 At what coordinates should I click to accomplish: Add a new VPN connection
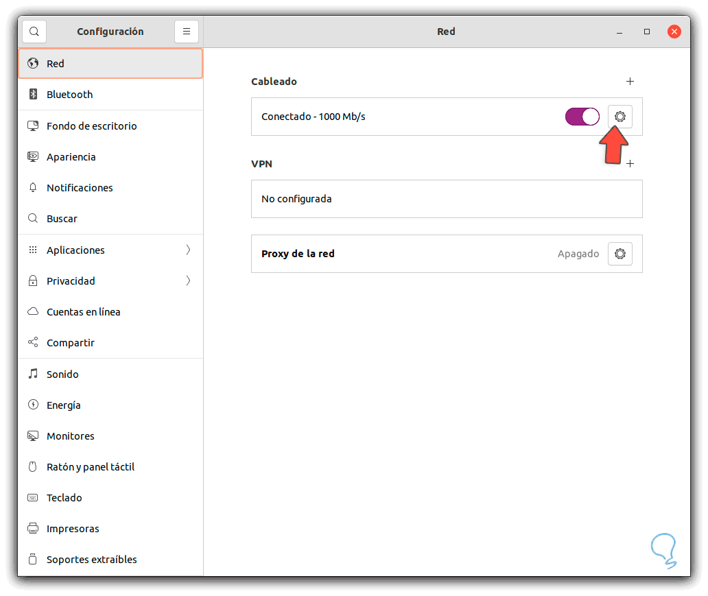click(x=630, y=164)
